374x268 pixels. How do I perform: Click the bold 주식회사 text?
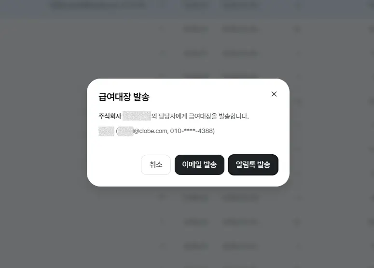(x=110, y=116)
